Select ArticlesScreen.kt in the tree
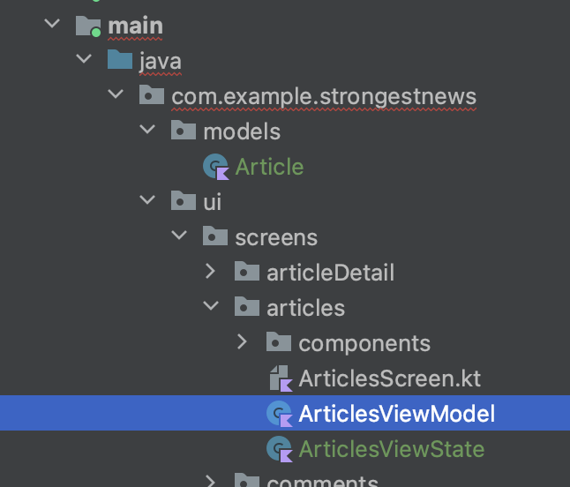This screenshot has width=570, height=487. tap(390, 378)
